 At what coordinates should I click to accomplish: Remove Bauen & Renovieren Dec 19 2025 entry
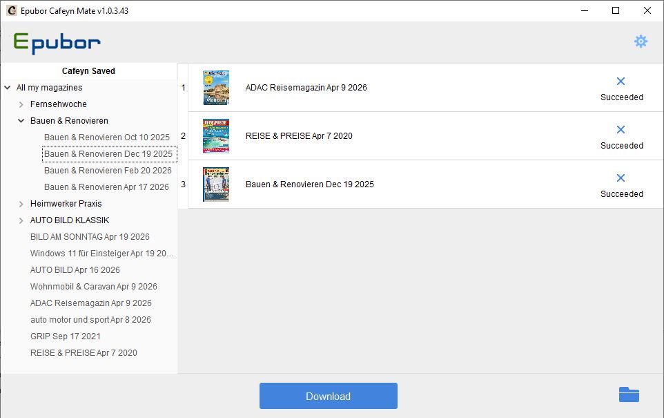tap(621, 178)
